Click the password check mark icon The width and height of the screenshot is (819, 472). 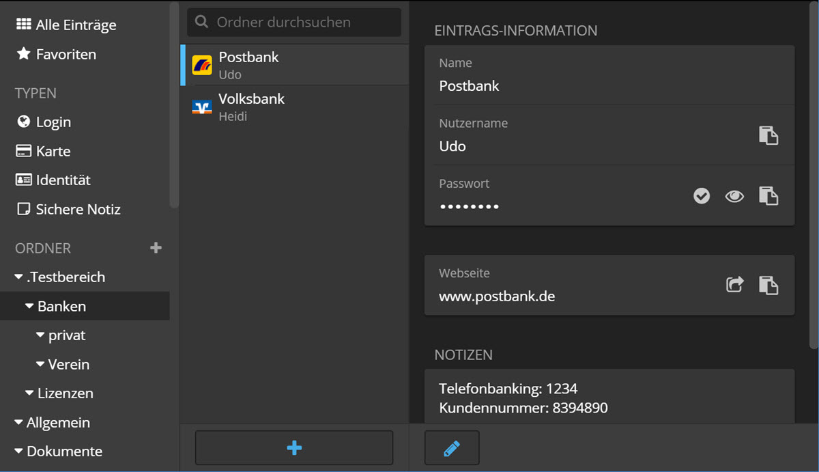pos(701,196)
